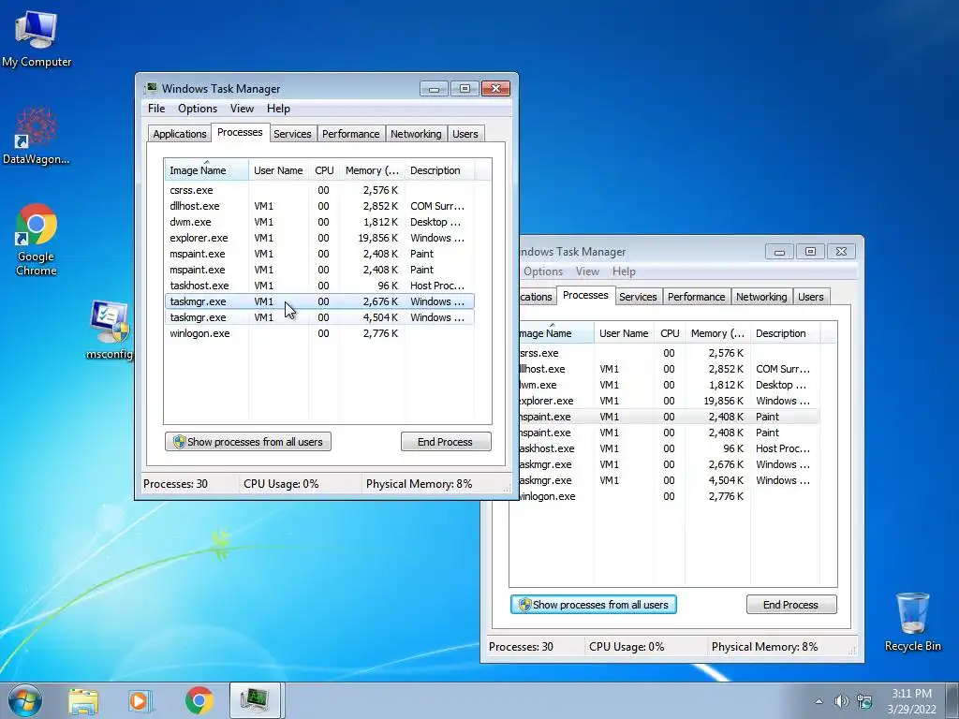959x719 pixels.
Task: Click Show processes from all users, back window
Action: pos(593,604)
